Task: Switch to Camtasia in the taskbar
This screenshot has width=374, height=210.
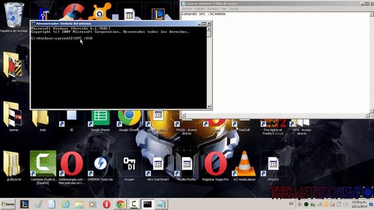Action: (134, 204)
